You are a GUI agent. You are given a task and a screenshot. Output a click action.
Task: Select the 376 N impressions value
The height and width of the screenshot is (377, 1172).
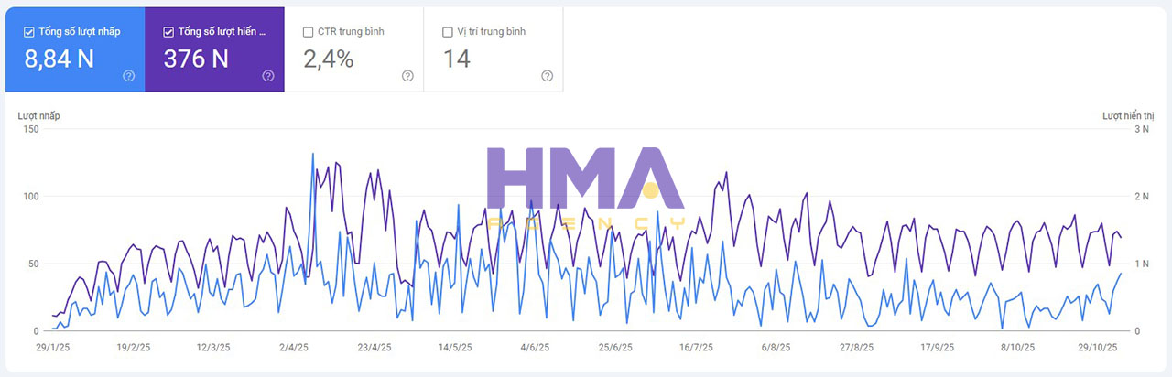[x=196, y=59]
